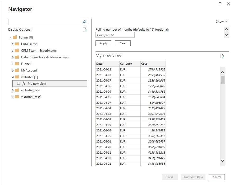Open the Show dropdown menu
The image size is (233, 185).
pyautogui.click(x=222, y=22)
